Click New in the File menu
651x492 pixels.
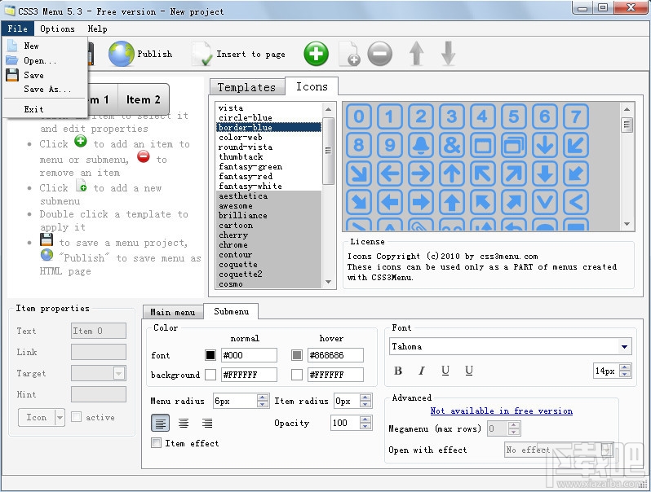click(31, 46)
